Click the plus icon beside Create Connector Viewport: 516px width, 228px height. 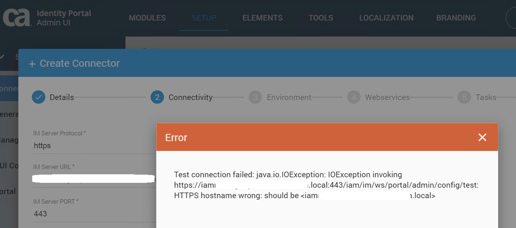tap(32, 64)
